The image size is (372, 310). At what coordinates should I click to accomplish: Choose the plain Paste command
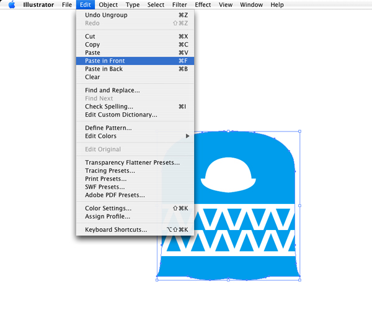[135, 53]
